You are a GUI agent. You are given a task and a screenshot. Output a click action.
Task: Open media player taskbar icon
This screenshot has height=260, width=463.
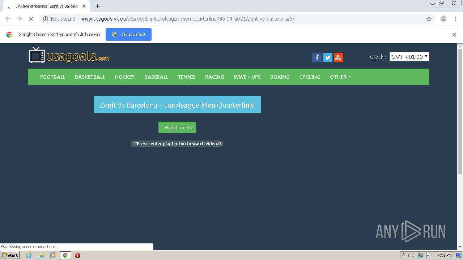point(53,255)
